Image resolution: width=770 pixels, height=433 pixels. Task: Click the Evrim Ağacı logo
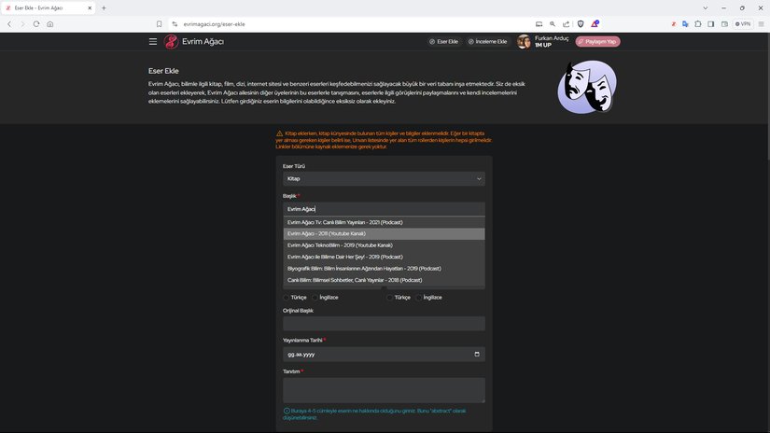(194, 41)
